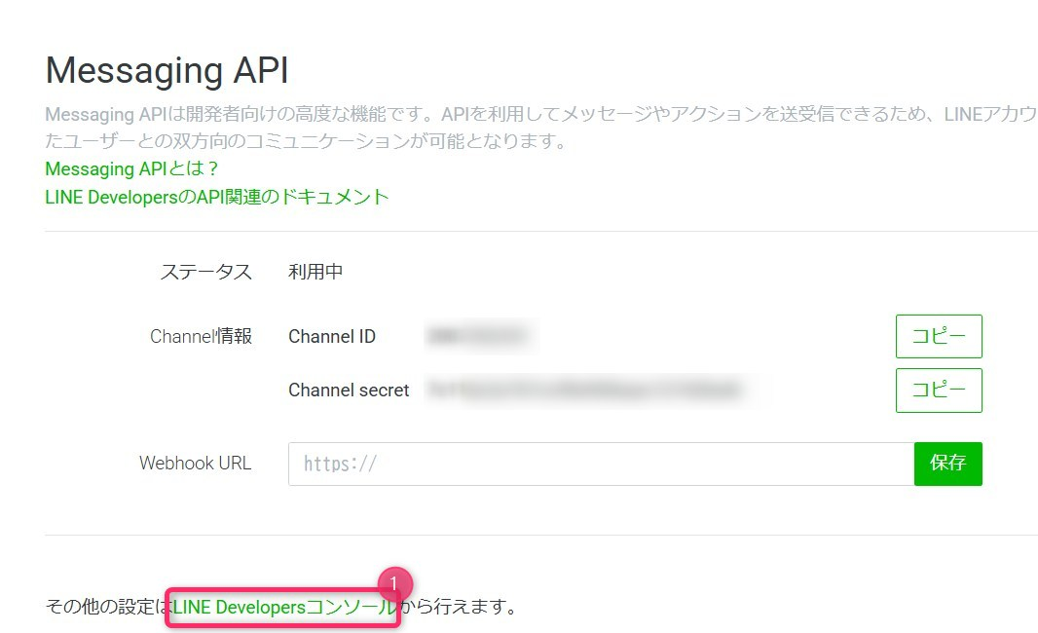Open the LINE Developersコンソール link
The height and width of the screenshot is (633, 1038).
tap(284, 607)
